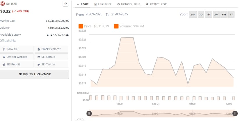Open the Twitter Feeds tab
This screenshot has width=240, height=121.
tap(157, 4)
